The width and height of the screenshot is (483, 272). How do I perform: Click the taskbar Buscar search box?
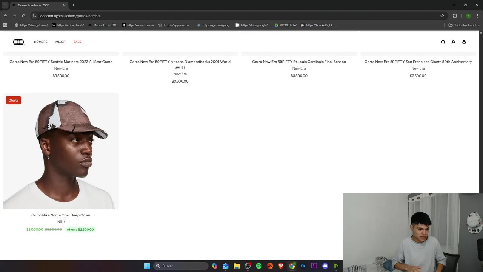tap(181, 266)
